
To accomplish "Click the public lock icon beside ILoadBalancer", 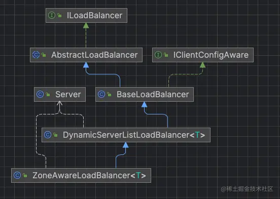I will click(59, 15).
